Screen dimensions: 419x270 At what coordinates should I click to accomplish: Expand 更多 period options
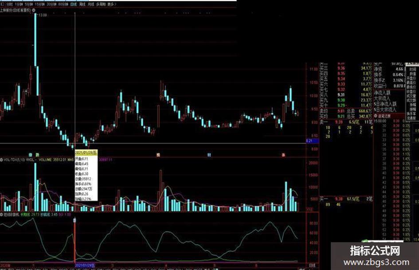(x=111, y=4)
